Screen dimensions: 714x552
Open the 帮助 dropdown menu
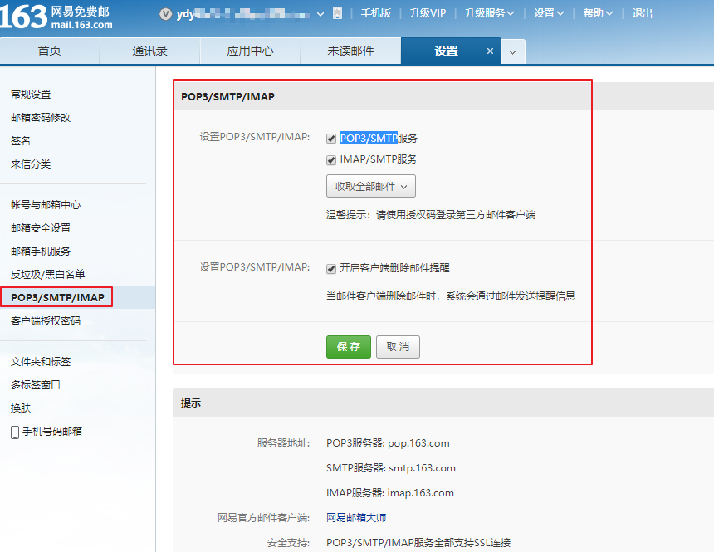(x=598, y=13)
